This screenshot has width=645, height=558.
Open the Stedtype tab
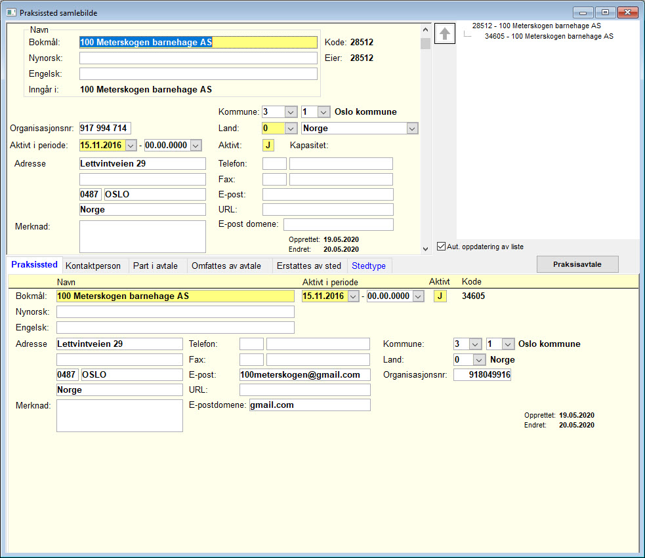(369, 266)
